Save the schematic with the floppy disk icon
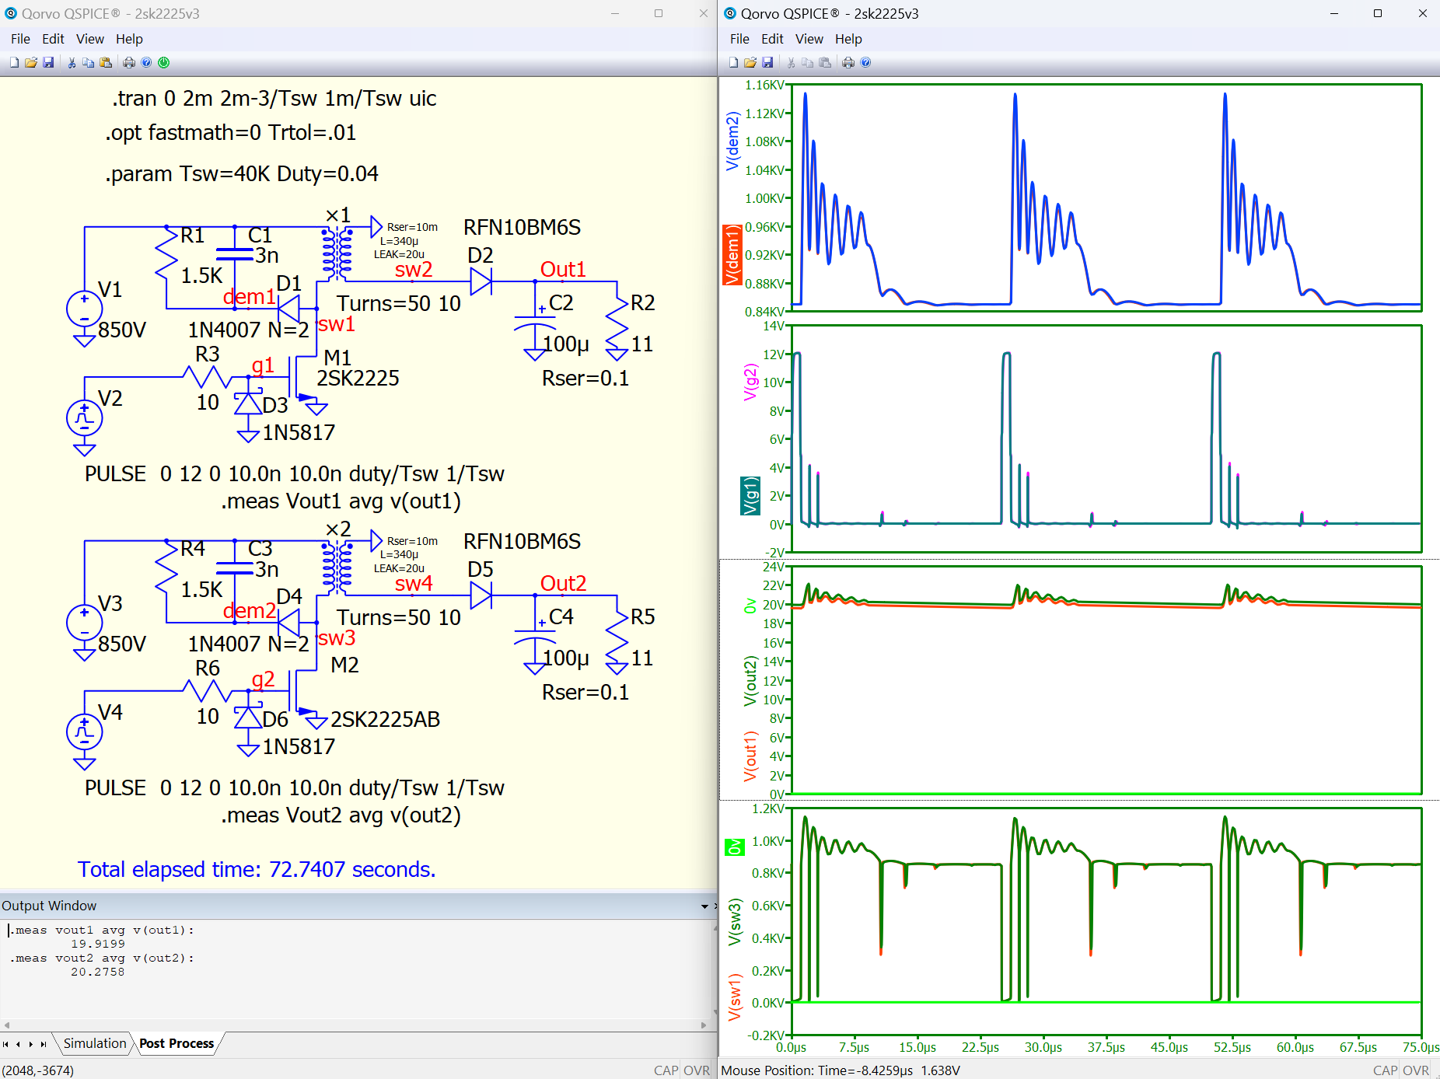 tap(48, 63)
